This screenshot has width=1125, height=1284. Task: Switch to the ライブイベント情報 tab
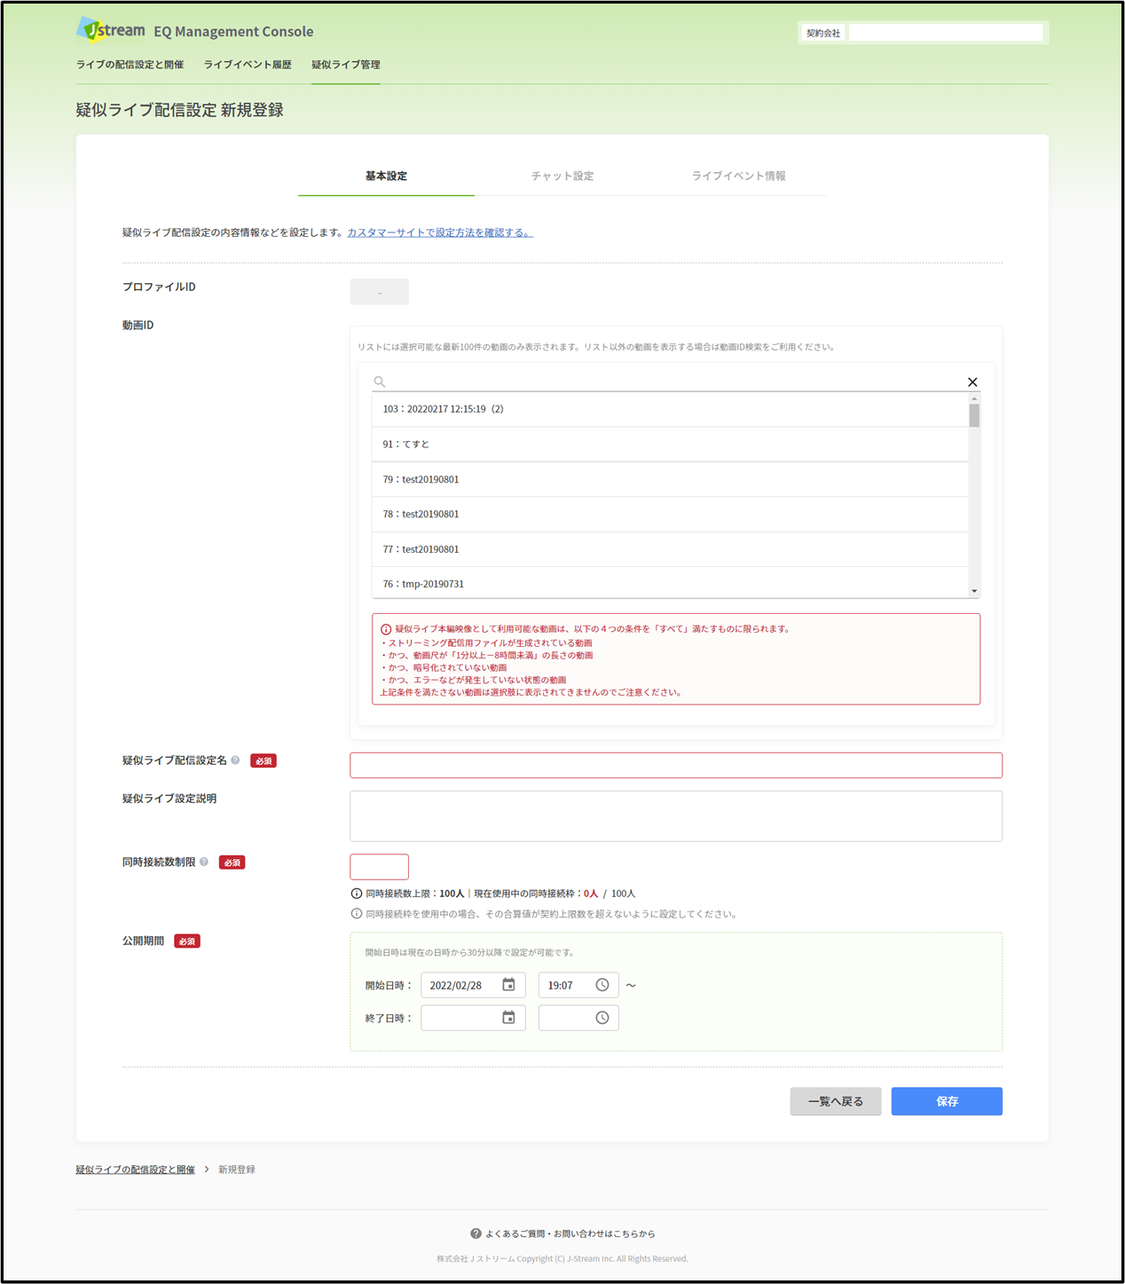738,176
